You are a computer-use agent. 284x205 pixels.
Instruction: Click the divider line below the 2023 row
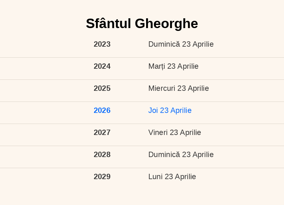coord(142,57)
